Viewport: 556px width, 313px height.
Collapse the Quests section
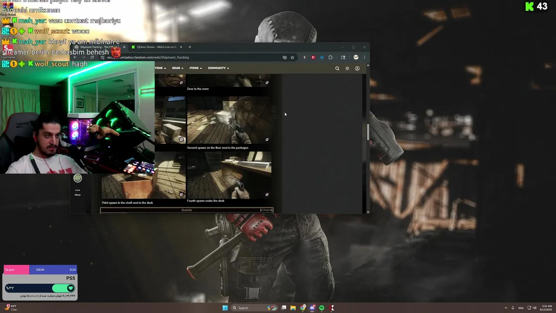(266, 210)
